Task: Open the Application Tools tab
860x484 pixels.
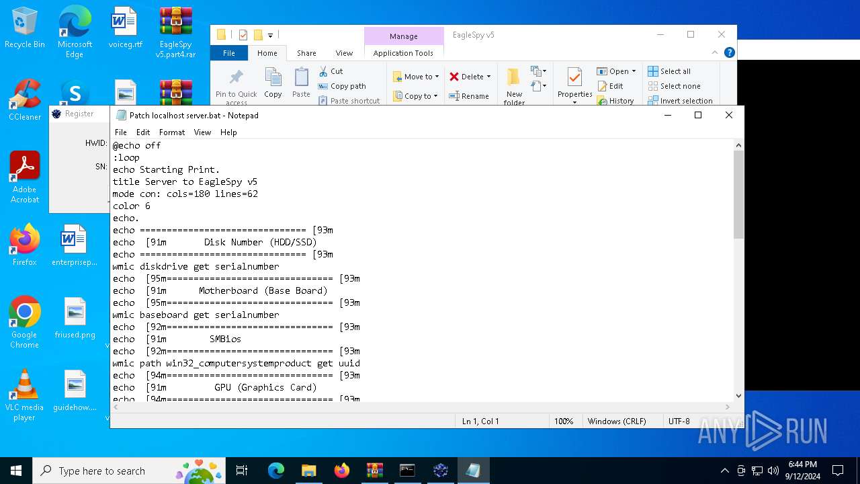Action: (403, 53)
